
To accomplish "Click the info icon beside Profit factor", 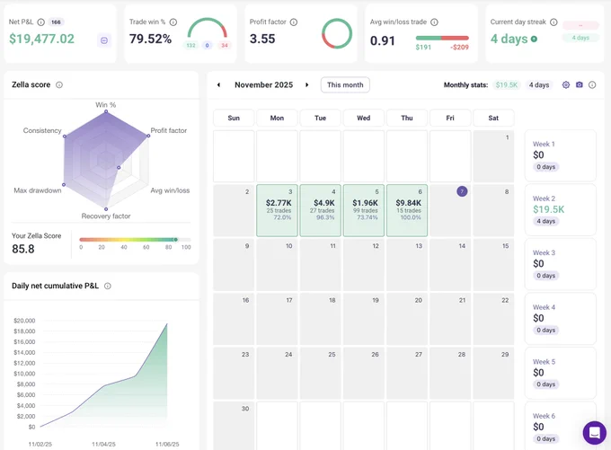I will click(x=294, y=22).
